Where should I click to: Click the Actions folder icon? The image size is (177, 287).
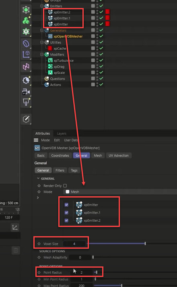(47, 85)
